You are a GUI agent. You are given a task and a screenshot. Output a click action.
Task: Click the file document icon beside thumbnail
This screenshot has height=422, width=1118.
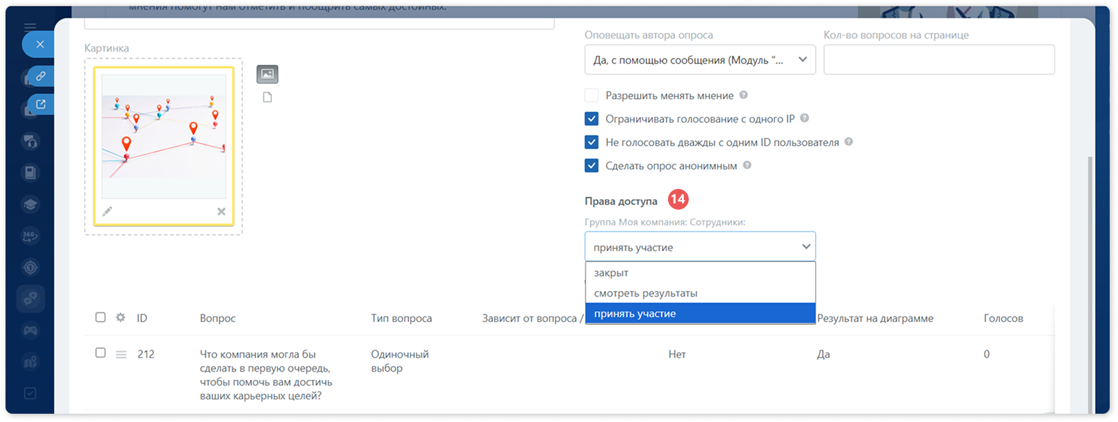tap(268, 97)
